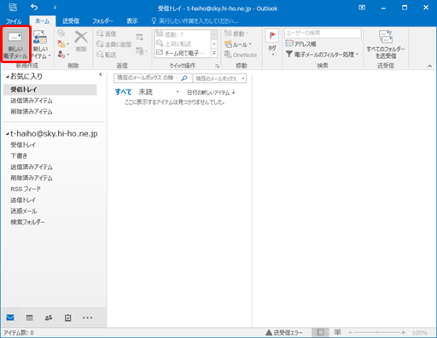Expand the quick steps gallery fully

(214, 53)
